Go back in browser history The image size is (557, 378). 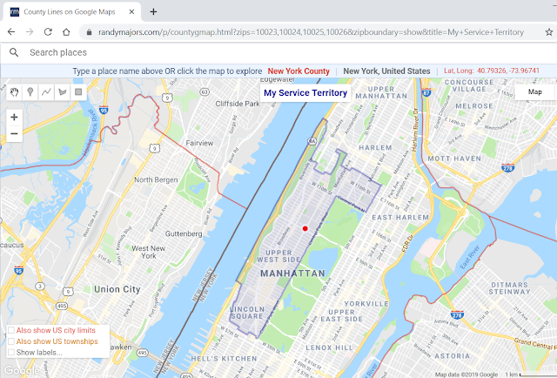pyautogui.click(x=11, y=32)
